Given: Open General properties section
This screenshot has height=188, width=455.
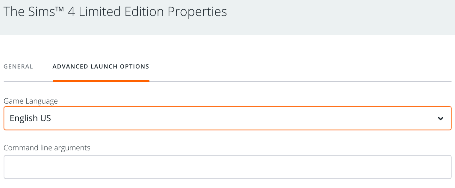Looking at the screenshot, I should pyautogui.click(x=18, y=67).
